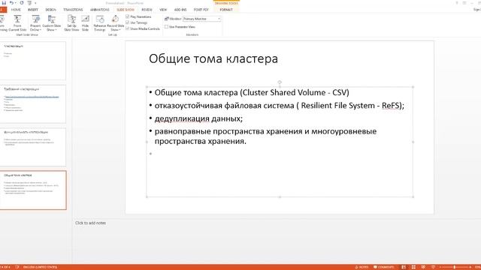Image resolution: width=481 pixels, height=270 pixels.
Task: Open the FILE tab
Action: pos(3,10)
